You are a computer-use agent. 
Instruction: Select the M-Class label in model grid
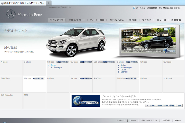point(28,79)
